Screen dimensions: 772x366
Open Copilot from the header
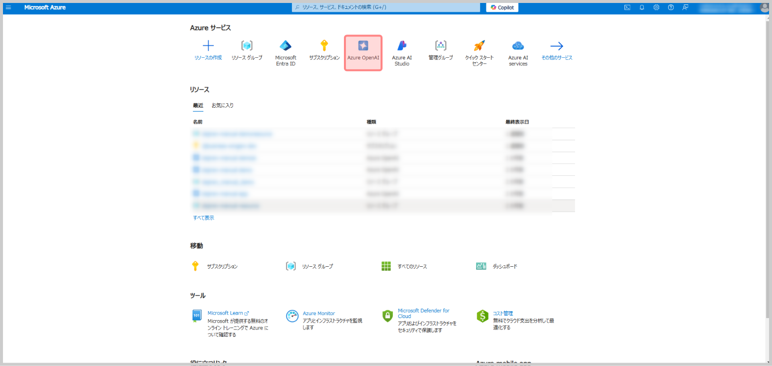[502, 7]
